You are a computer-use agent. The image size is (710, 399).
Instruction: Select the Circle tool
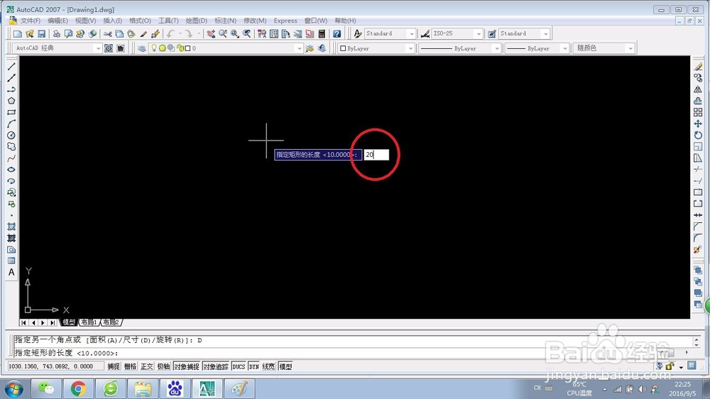coord(11,135)
